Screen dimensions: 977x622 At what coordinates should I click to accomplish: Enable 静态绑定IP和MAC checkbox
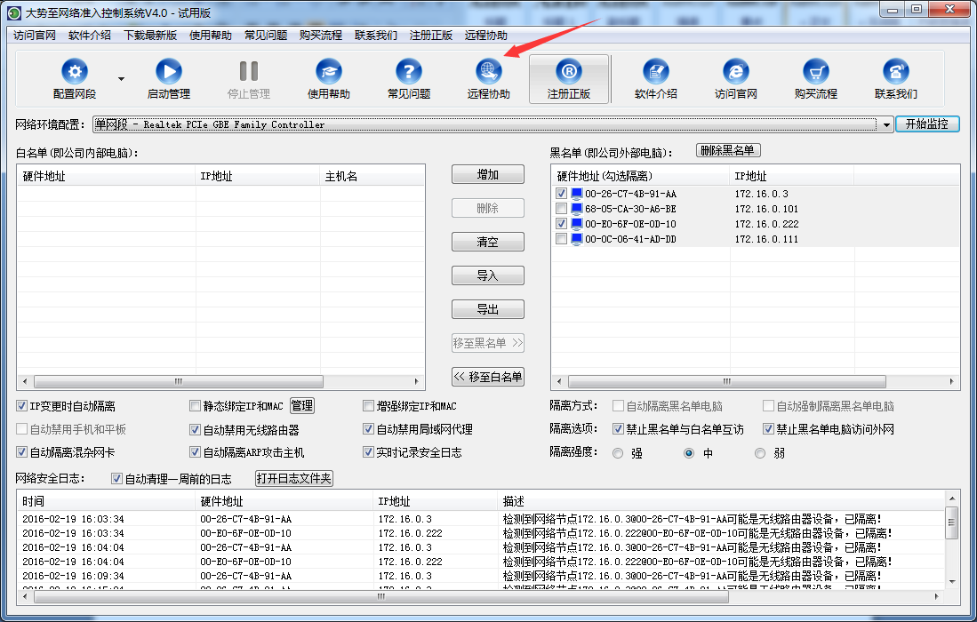[196, 406]
